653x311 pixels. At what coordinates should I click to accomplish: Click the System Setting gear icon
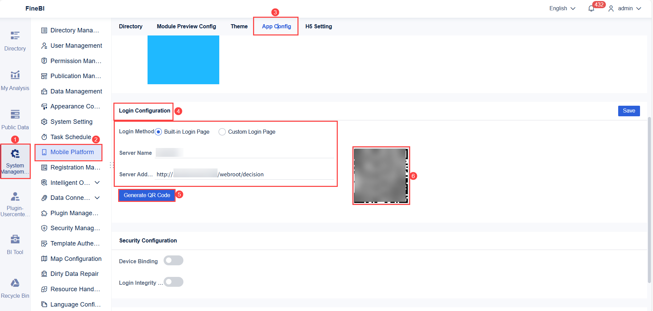click(44, 122)
